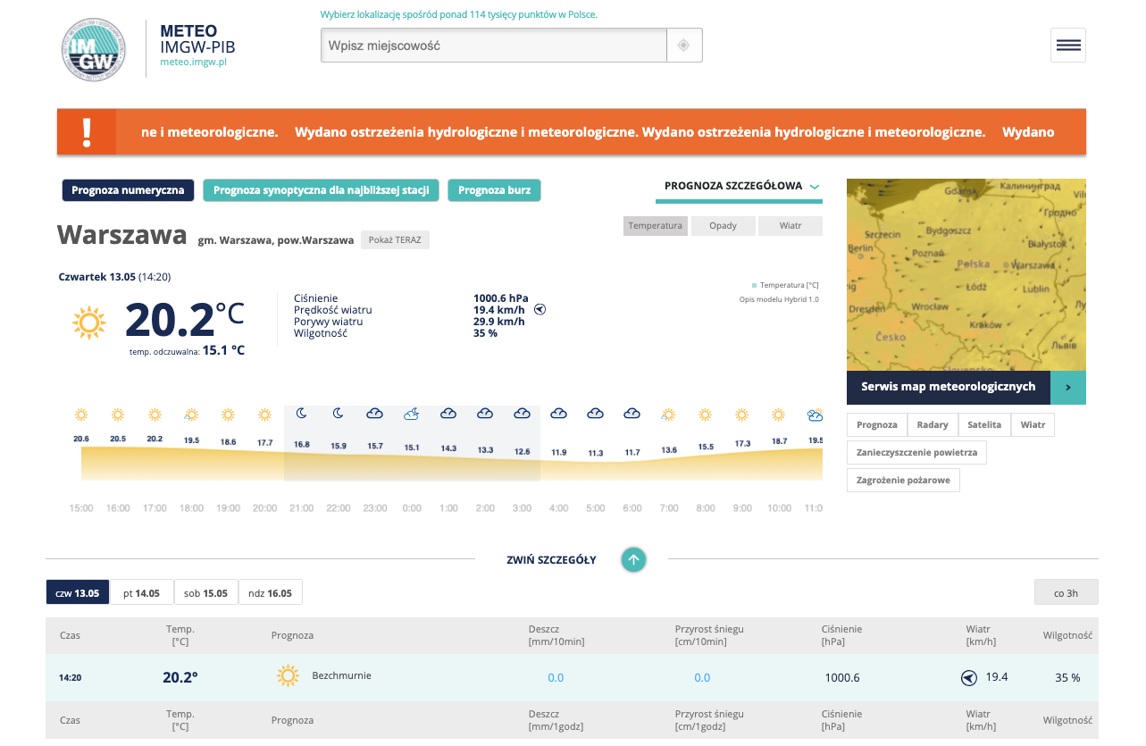Select the Prognoza burz tab
1146x746 pixels.
point(494,190)
